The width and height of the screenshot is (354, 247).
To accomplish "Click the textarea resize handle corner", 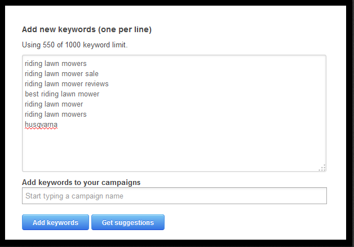I will [322, 167].
